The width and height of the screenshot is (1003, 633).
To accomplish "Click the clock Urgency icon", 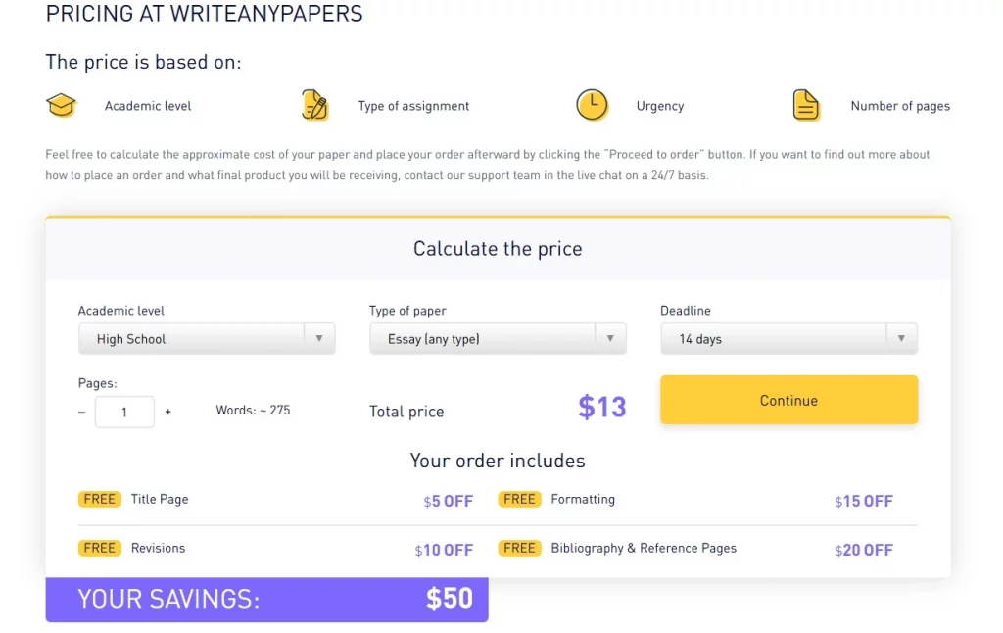I will (x=592, y=105).
